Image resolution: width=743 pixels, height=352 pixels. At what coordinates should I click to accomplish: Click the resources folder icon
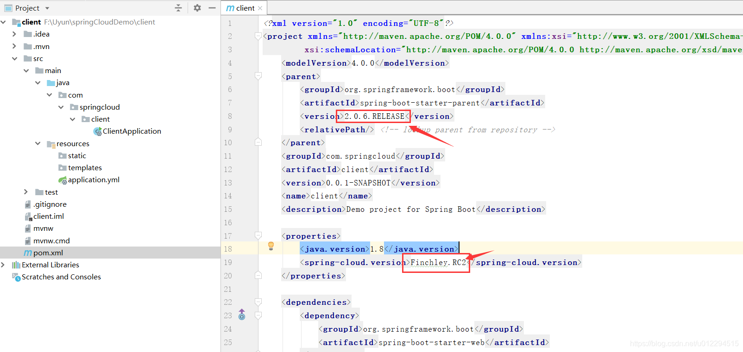(51, 144)
